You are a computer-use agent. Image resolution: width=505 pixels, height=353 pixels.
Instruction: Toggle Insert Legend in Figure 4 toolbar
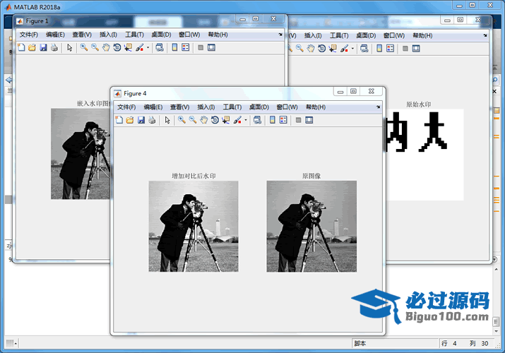283,120
